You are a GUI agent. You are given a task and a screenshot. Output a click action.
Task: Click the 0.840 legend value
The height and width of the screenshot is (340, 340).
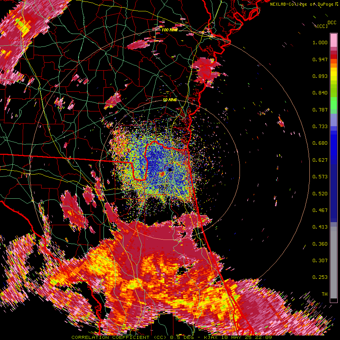[x=320, y=93]
